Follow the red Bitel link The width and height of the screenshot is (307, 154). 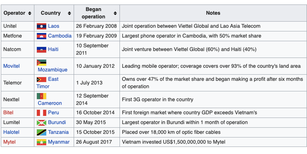point(9,113)
